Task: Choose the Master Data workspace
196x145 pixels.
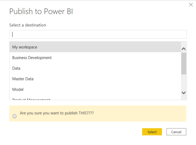Action: (95, 79)
